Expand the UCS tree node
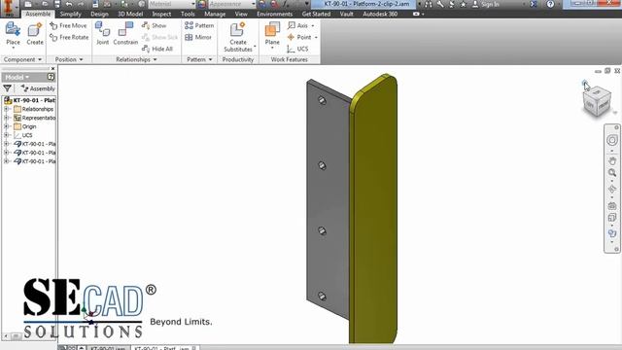The image size is (622, 350). (x=6, y=135)
